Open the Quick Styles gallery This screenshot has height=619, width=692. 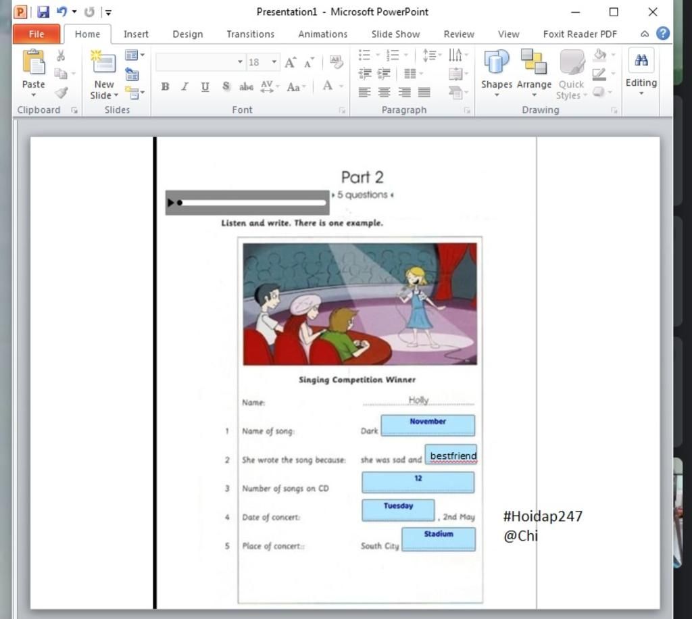[571, 74]
